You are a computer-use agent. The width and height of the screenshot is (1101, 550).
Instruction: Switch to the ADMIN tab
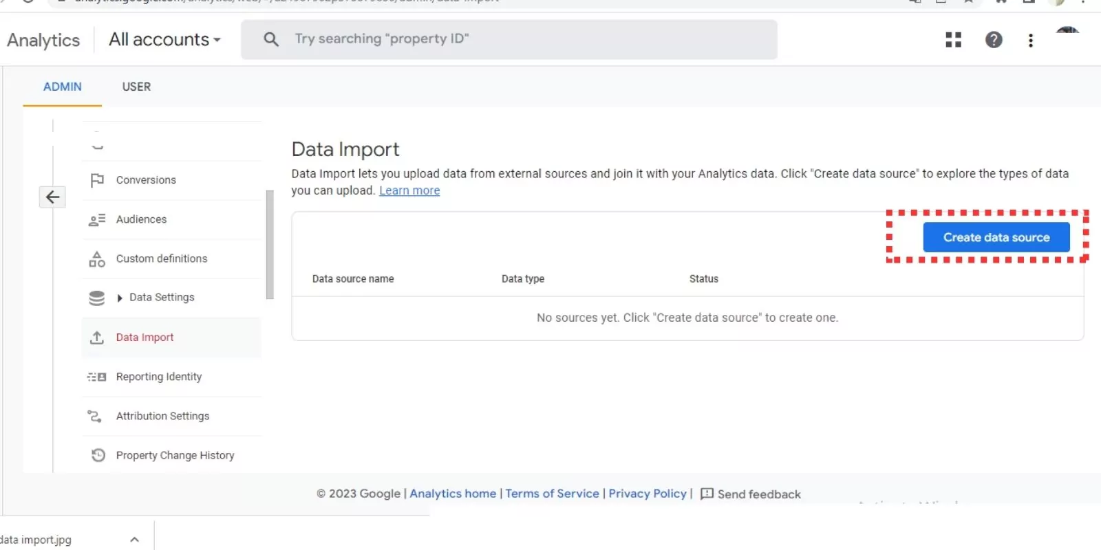tap(63, 87)
